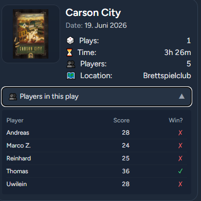This screenshot has width=201, height=201.
Task: Open the Carson City box cover thumbnail
Action: pyautogui.click(x=31, y=34)
